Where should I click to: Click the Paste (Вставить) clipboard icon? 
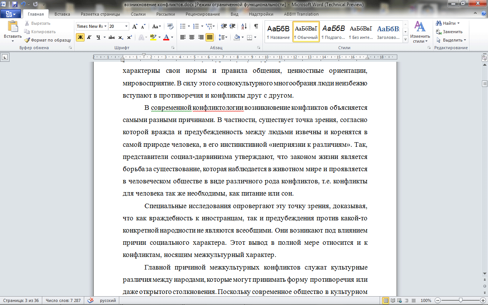click(x=13, y=27)
